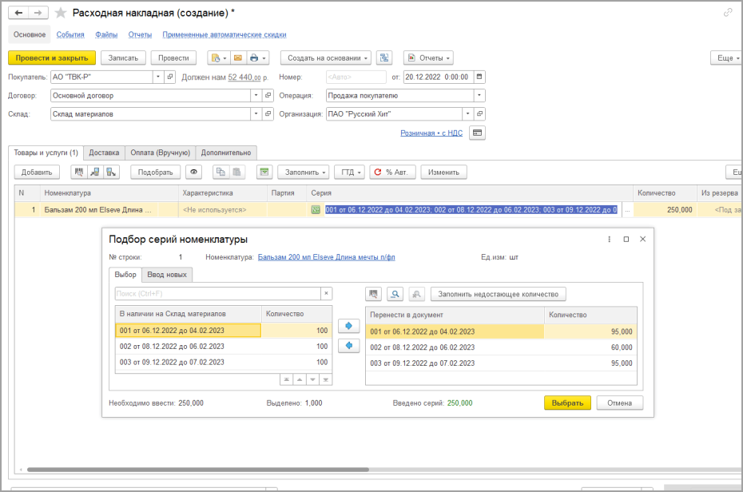Image resolution: width=743 pixels, height=492 pixels.
Task: Open price settings icon next to Розничная link
Action: pos(477,133)
